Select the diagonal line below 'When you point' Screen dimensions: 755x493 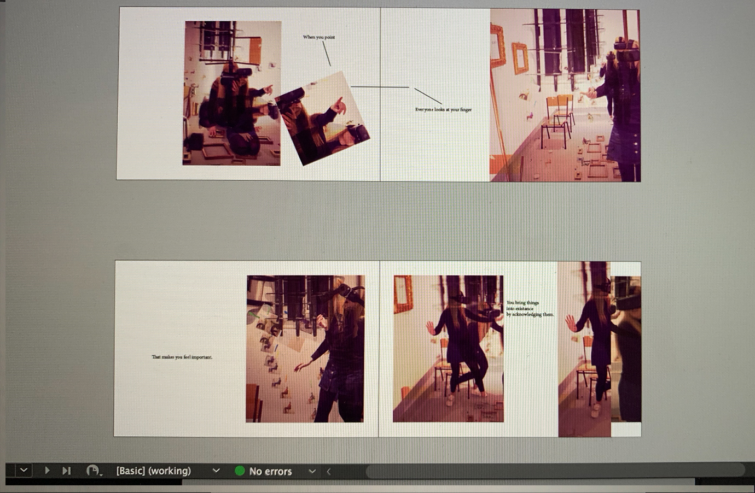[x=327, y=54]
